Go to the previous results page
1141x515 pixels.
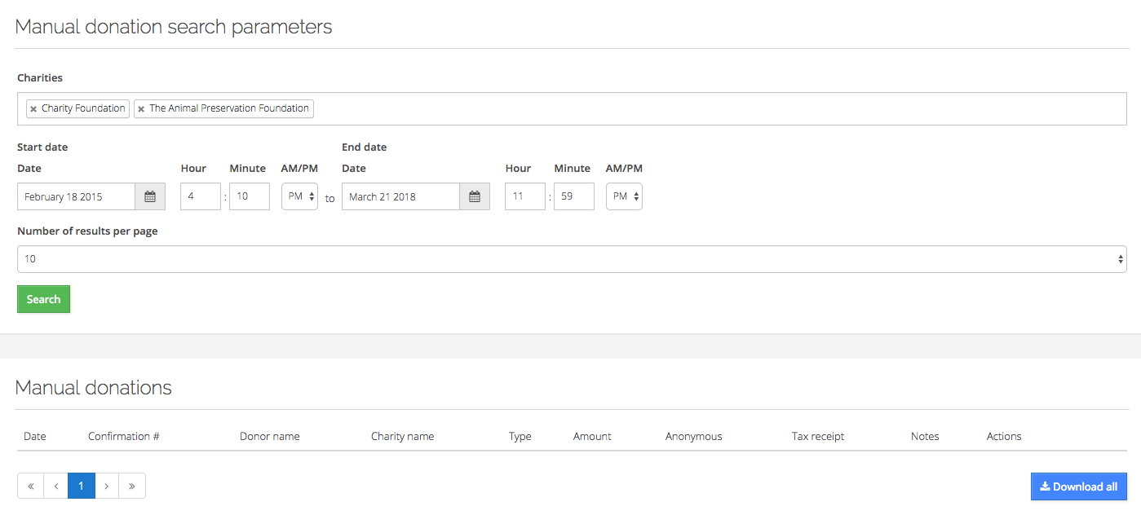click(55, 486)
